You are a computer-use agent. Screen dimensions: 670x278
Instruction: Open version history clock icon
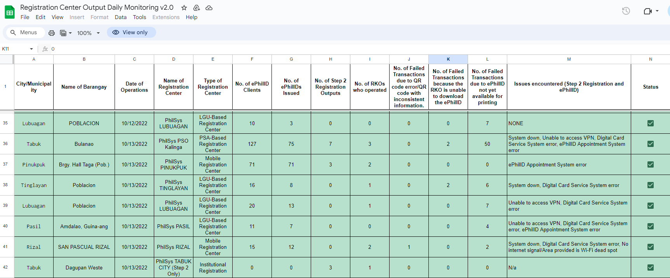[x=626, y=11]
